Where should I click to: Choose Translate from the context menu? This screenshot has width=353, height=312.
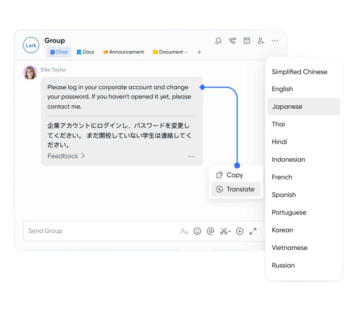pos(236,189)
